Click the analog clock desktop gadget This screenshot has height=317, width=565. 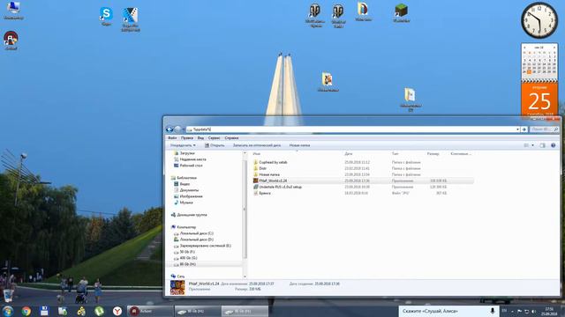[539, 20]
